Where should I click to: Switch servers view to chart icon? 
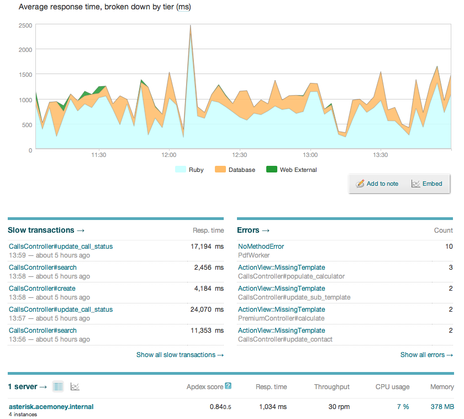click(x=75, y=387)
